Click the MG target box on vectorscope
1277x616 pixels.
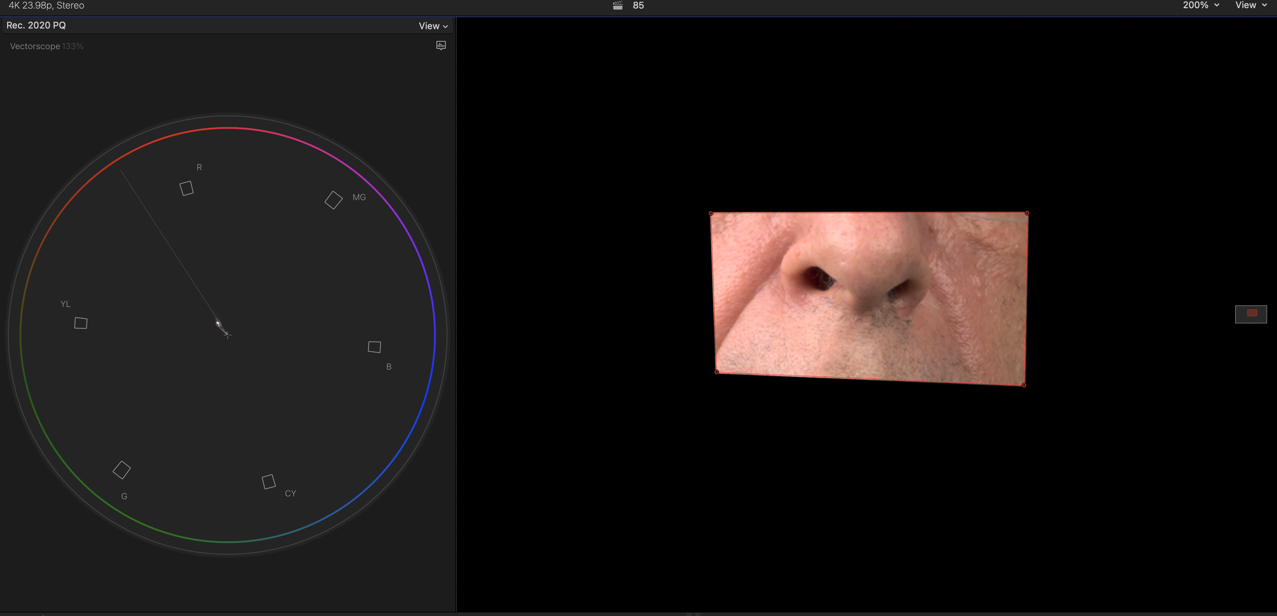[x=334, y=200]
